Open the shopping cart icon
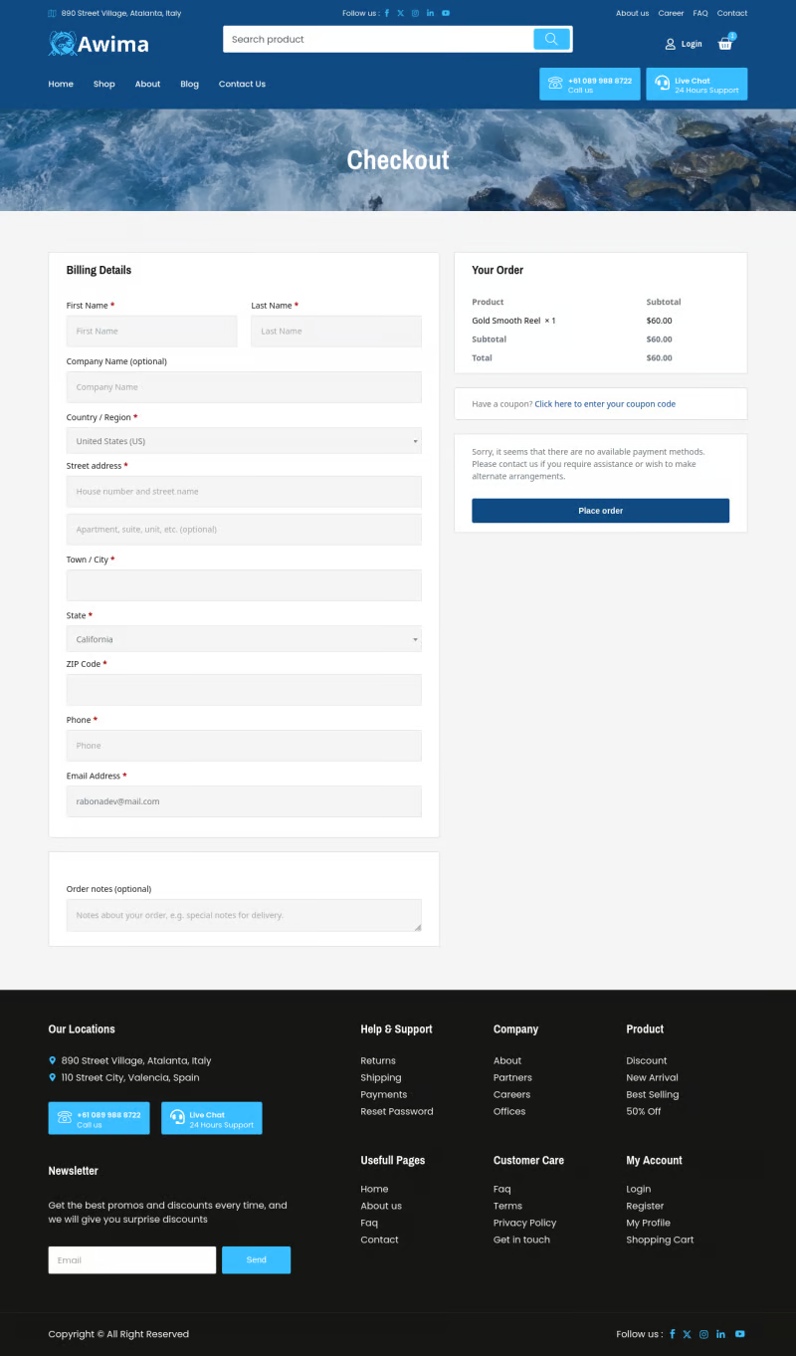796x1356 pixels. tap(725, 44)
